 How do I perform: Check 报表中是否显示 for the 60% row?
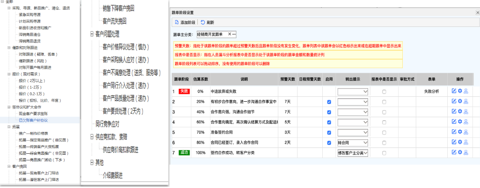pos(384,122)
